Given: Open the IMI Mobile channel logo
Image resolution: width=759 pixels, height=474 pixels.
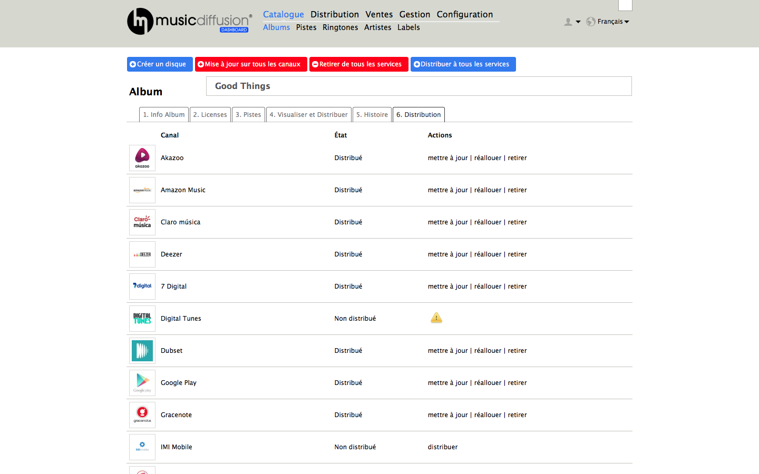Looking at the screenshot, I should 142,447.
